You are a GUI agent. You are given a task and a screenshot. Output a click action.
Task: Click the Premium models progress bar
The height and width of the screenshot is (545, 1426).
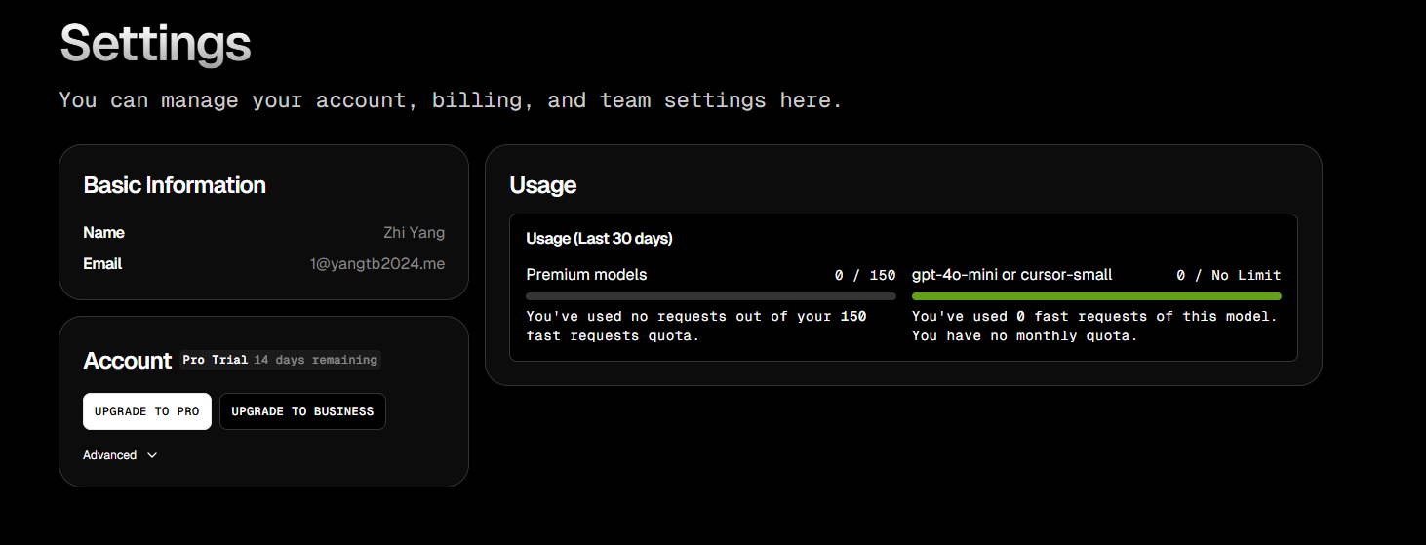711,296
